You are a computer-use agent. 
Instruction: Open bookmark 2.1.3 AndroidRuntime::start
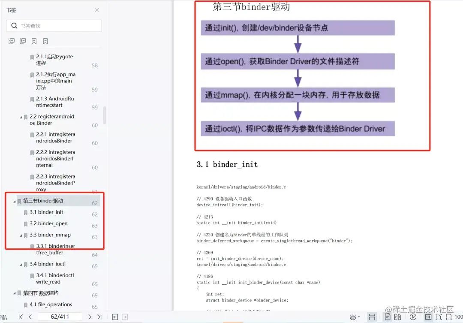(55, 102)
